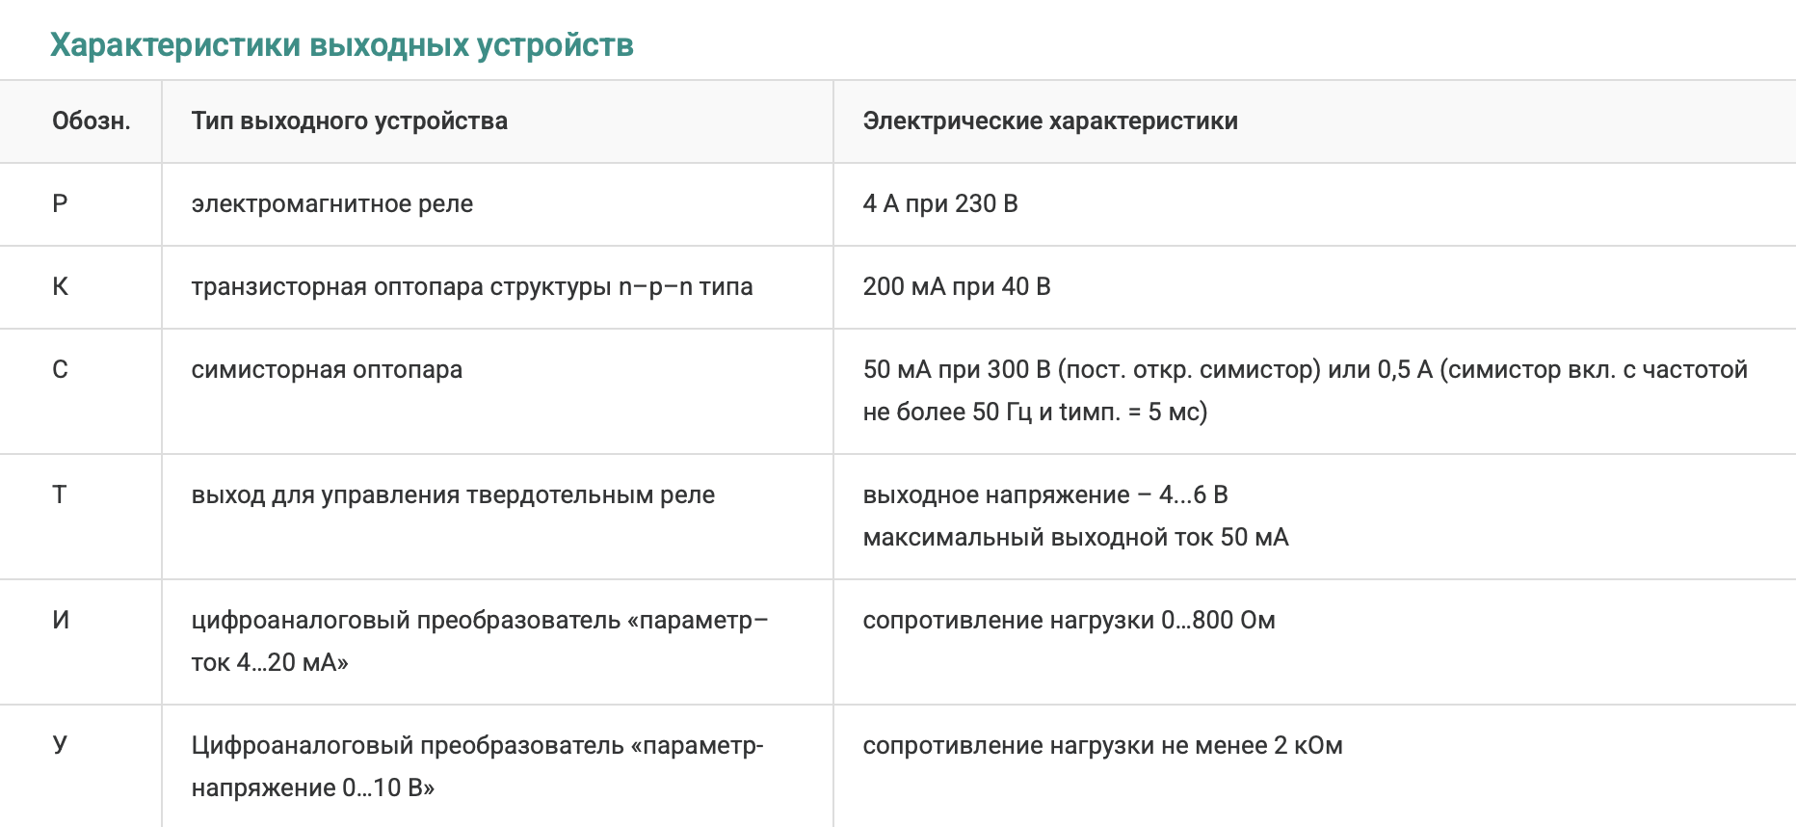The width and height of the screenshot is (1796, 827).
Task: Click the designation letter "И" cell
Action: [61, 621]
